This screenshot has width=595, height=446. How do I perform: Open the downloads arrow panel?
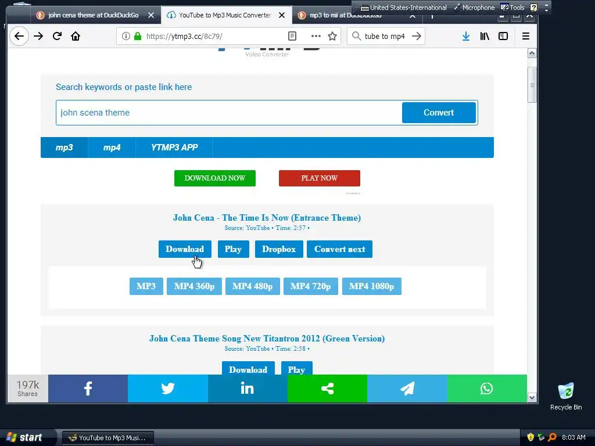click(466, 36)
